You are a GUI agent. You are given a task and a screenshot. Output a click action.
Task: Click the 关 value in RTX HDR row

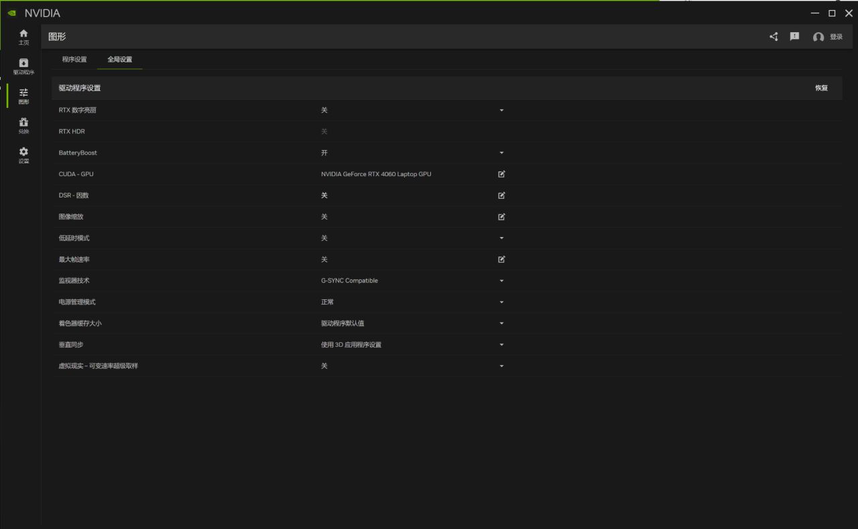click(324, 131)
